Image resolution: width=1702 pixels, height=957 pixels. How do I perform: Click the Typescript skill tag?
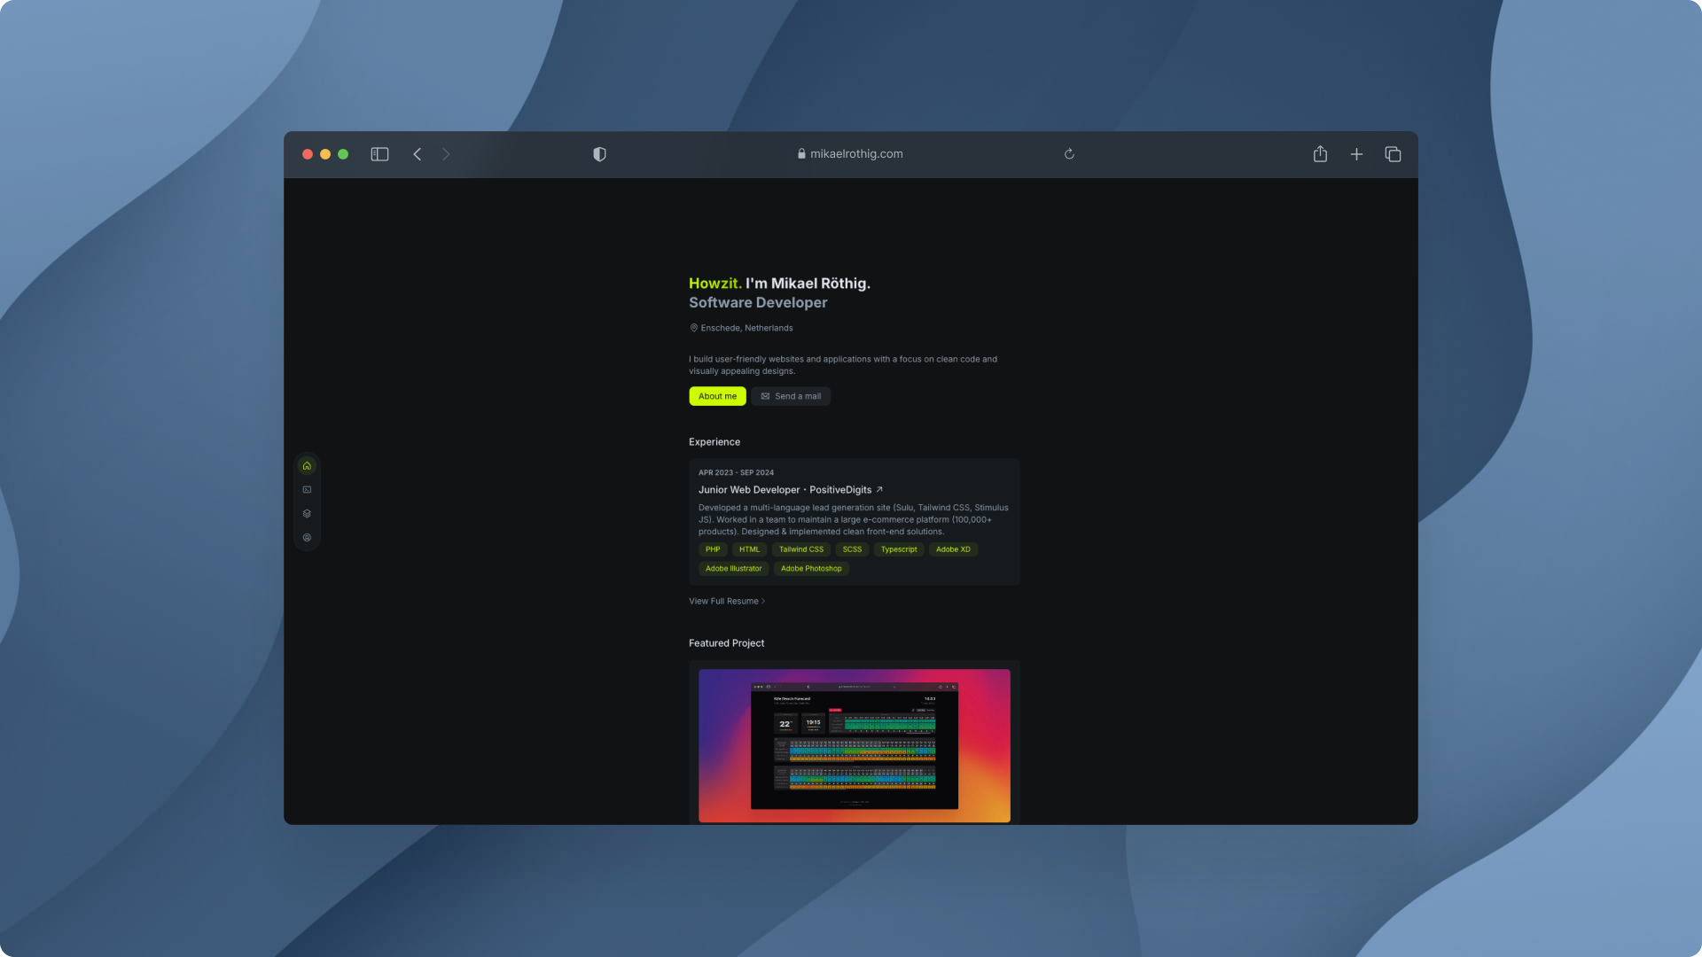[898, 549]
